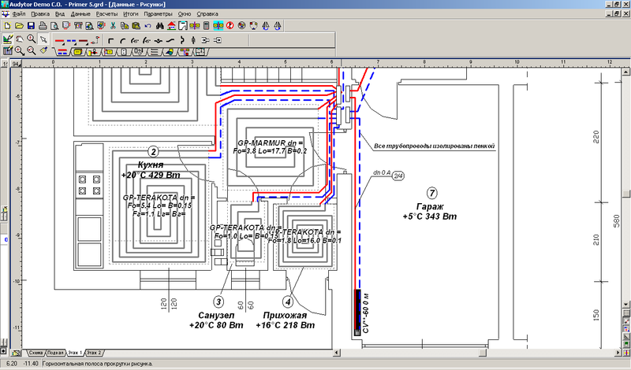Screen dimensions: 631x370
Task: Click the Гараж room label on drawing
Action: (431, 205)
